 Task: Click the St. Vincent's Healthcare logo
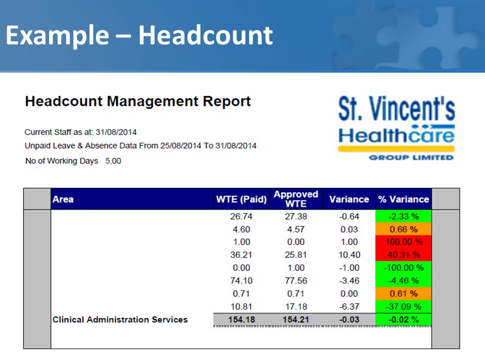[x=396, y=128]
